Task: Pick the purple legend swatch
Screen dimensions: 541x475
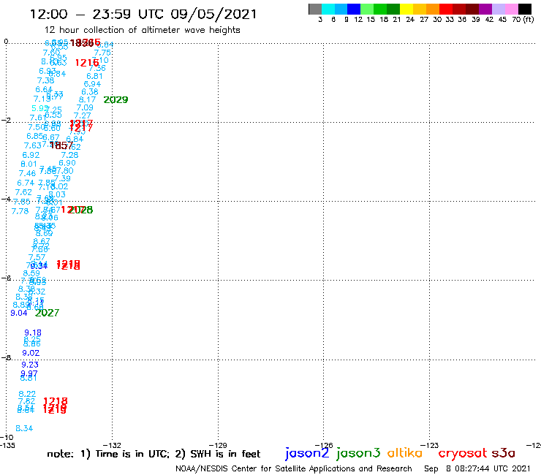Action: coord(485,9)
